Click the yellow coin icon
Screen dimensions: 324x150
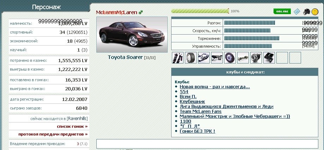point(315,12)
